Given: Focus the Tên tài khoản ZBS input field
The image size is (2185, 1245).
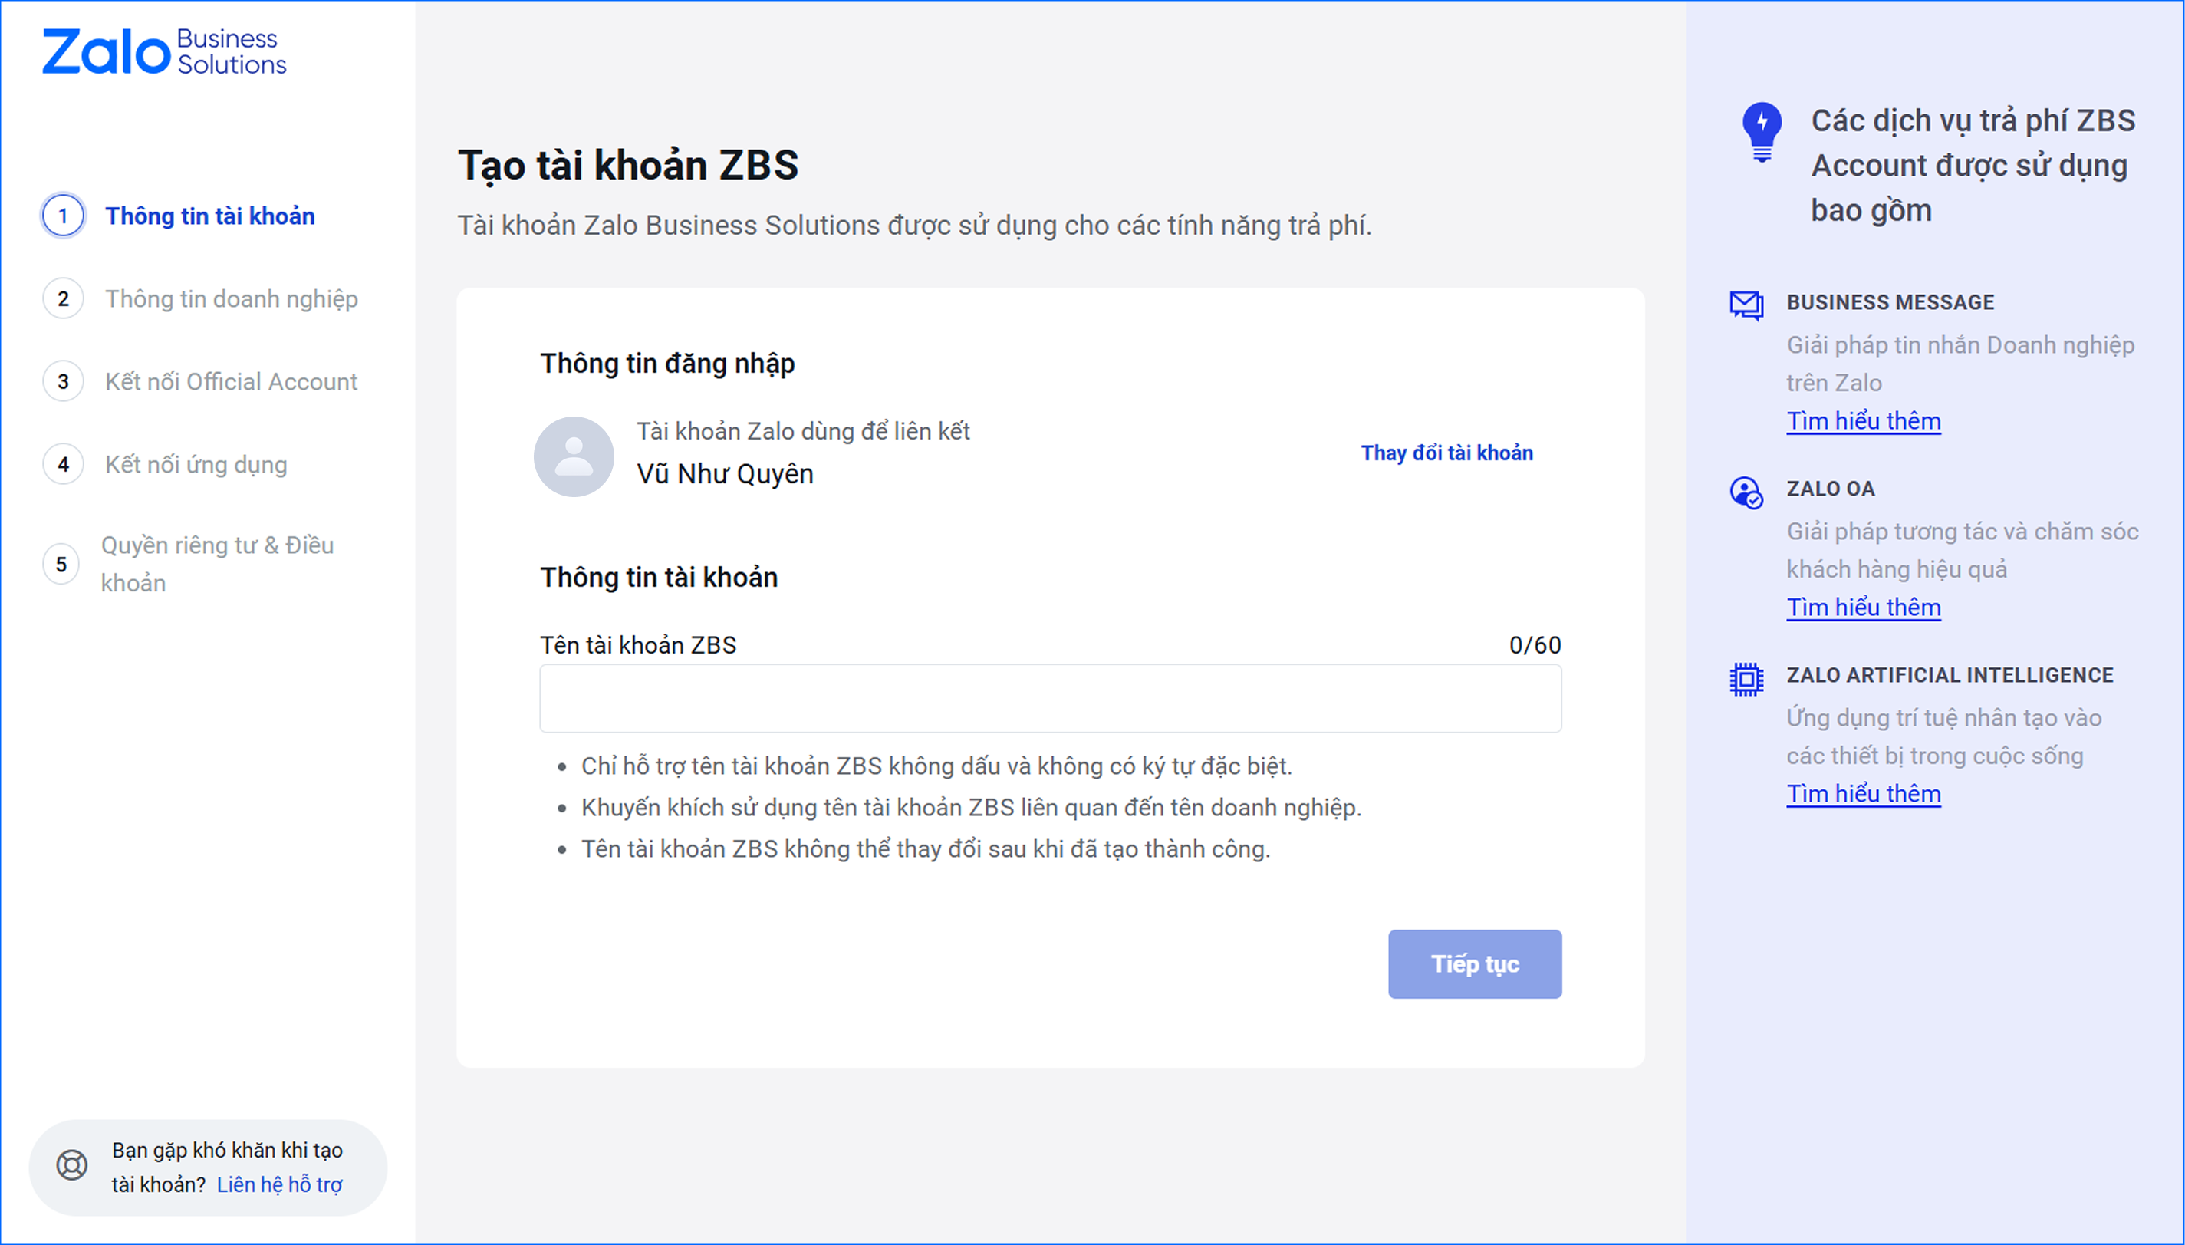Looking at the screenshot, I should (x=1050, y=699).
